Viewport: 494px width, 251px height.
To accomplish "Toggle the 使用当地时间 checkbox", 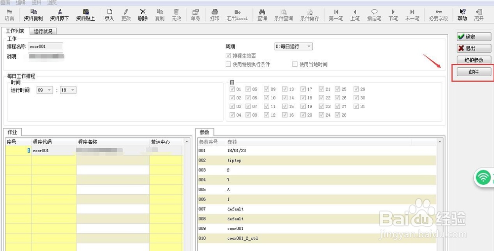I will [295, 64].
